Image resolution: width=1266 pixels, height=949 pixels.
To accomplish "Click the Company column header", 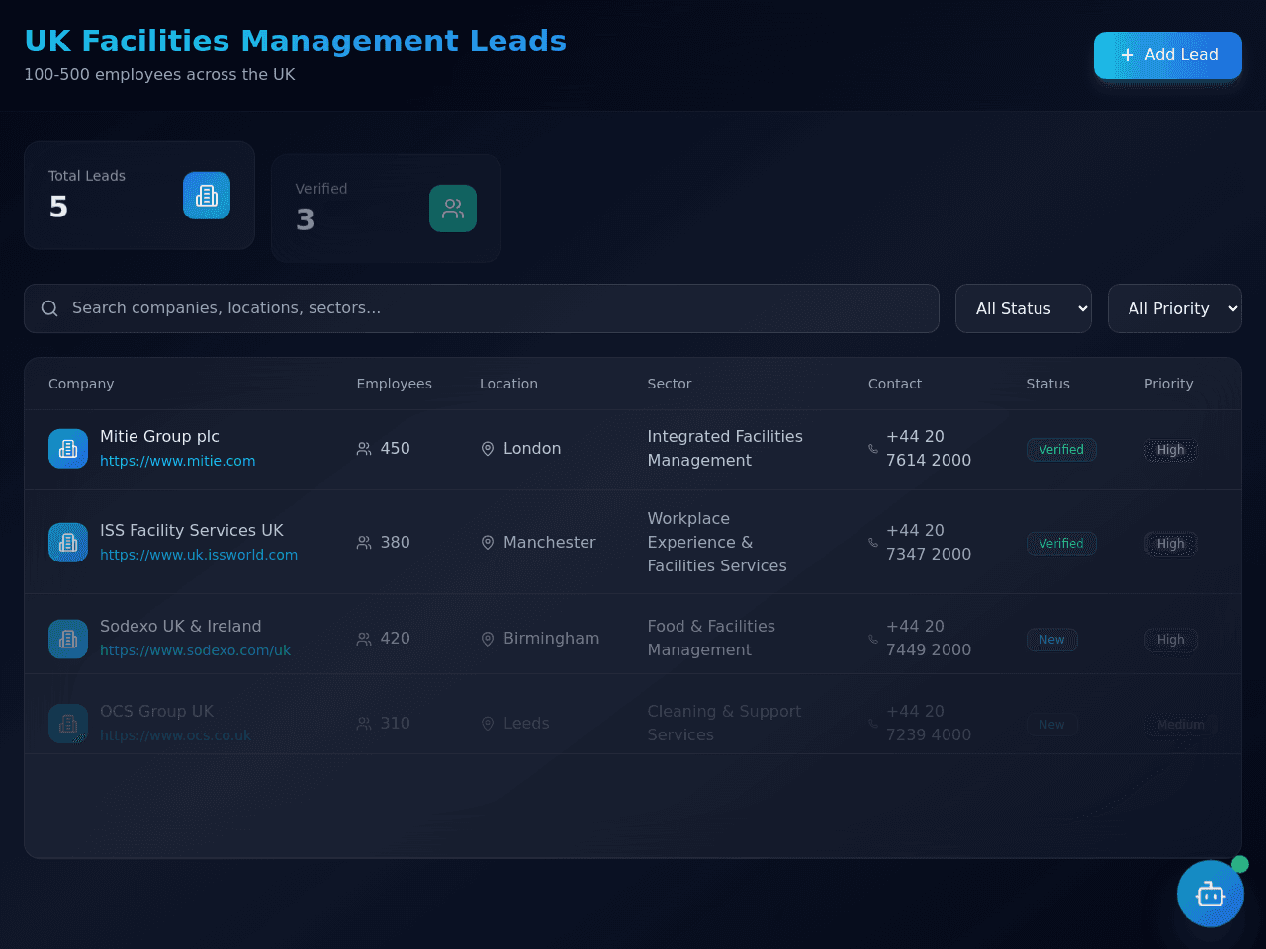I will (x=81, y=384).
